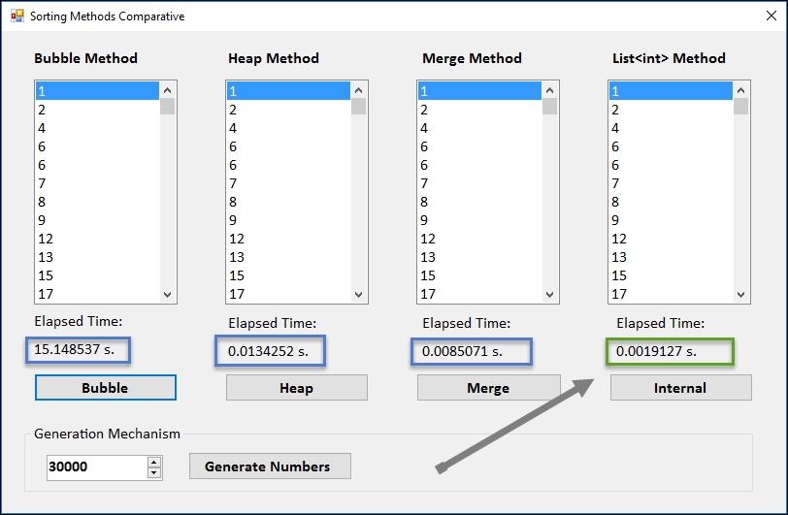Select value 7 in Heap Method list
The width and height of the screenshot is (788, 515).
(288, 183)
